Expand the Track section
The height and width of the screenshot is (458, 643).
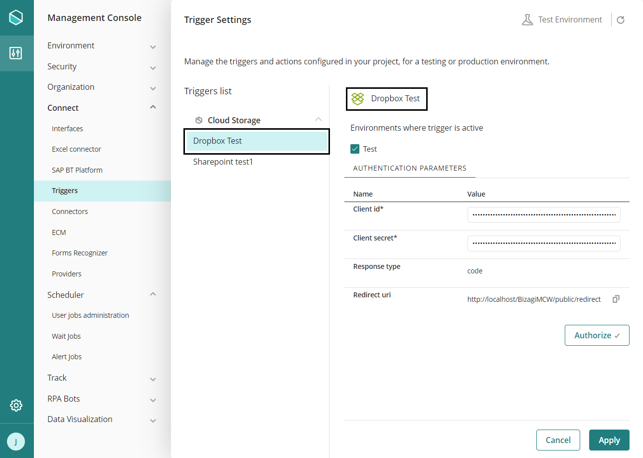click(x=153, y=379)
